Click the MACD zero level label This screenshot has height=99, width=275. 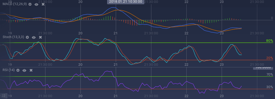click(x=272, y=18)
